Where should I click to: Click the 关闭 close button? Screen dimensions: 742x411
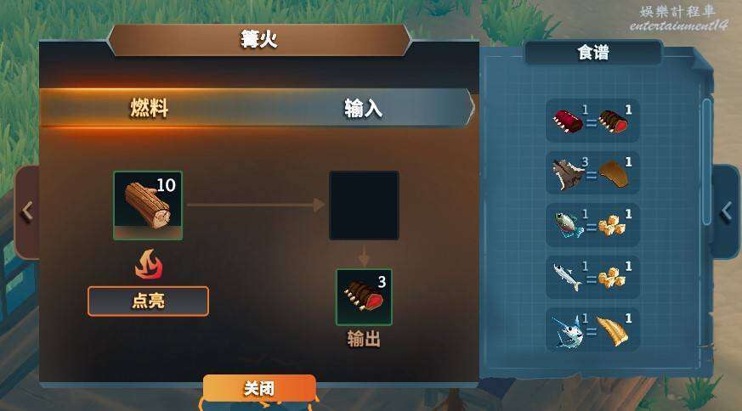coord(259,388)
